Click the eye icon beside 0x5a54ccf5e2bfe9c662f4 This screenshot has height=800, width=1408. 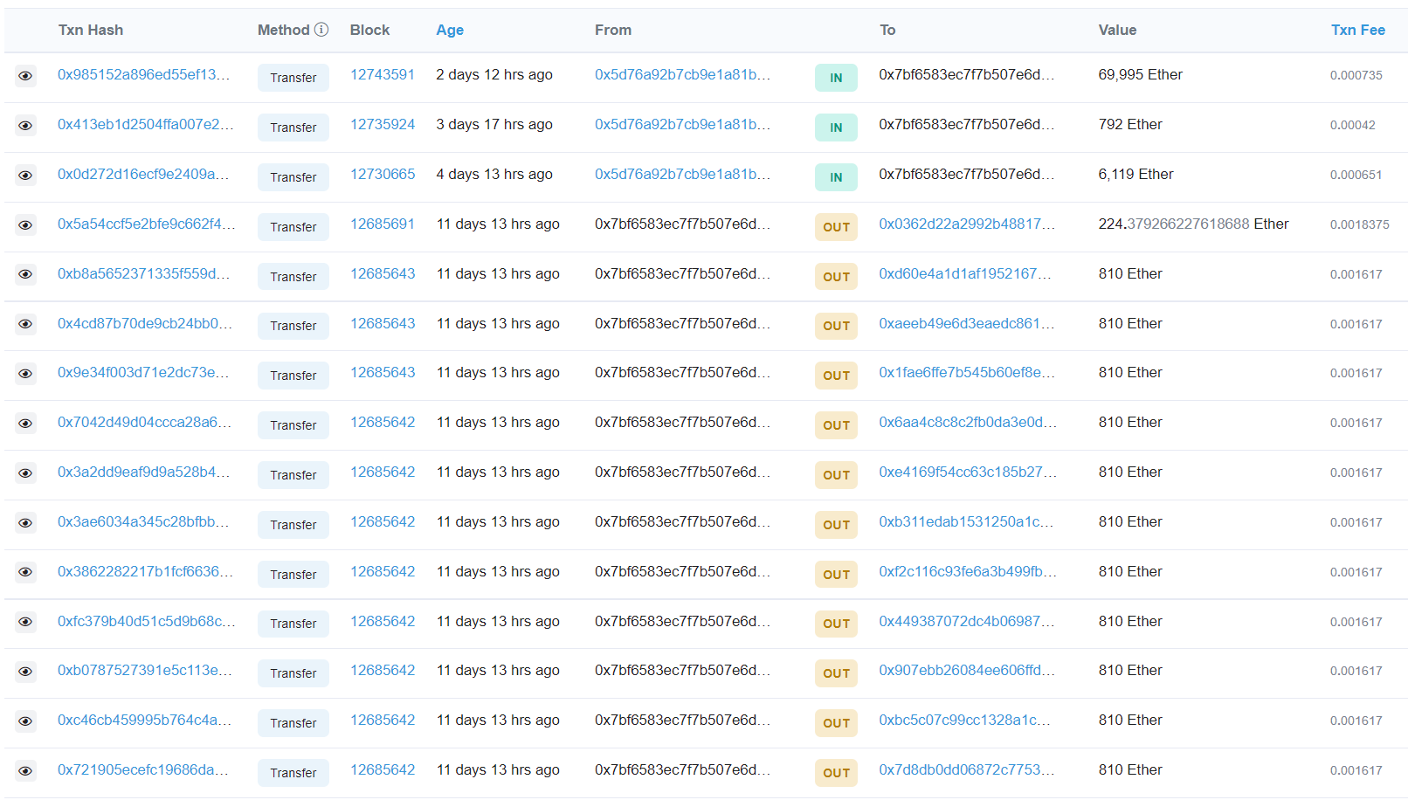[x=25, y=225]
